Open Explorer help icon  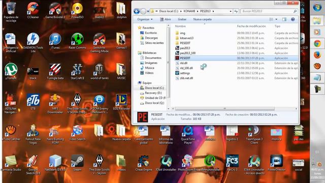pyautogui.click(x=292, y=19)
